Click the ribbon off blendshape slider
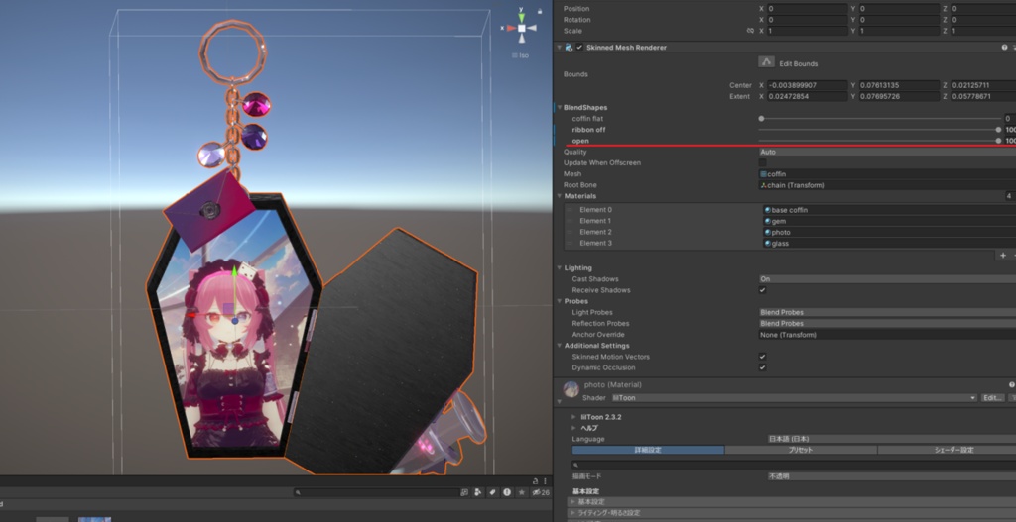 (880, 130)
